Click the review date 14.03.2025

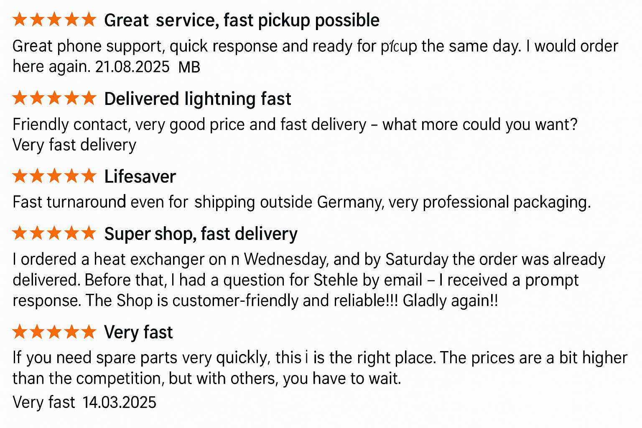[x=119, y=403]
